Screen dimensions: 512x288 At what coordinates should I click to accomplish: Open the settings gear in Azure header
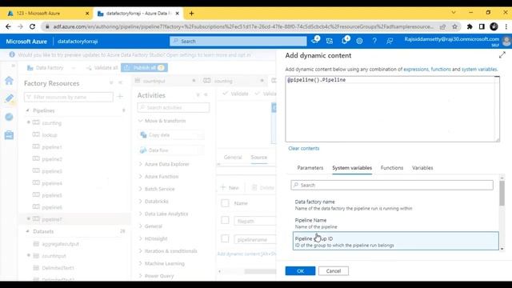(359, 41)
